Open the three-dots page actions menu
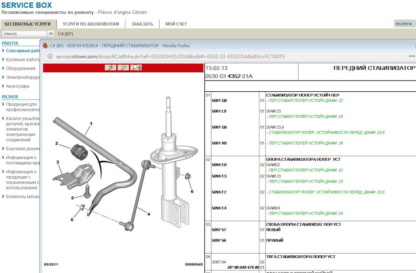 [412, 56]
